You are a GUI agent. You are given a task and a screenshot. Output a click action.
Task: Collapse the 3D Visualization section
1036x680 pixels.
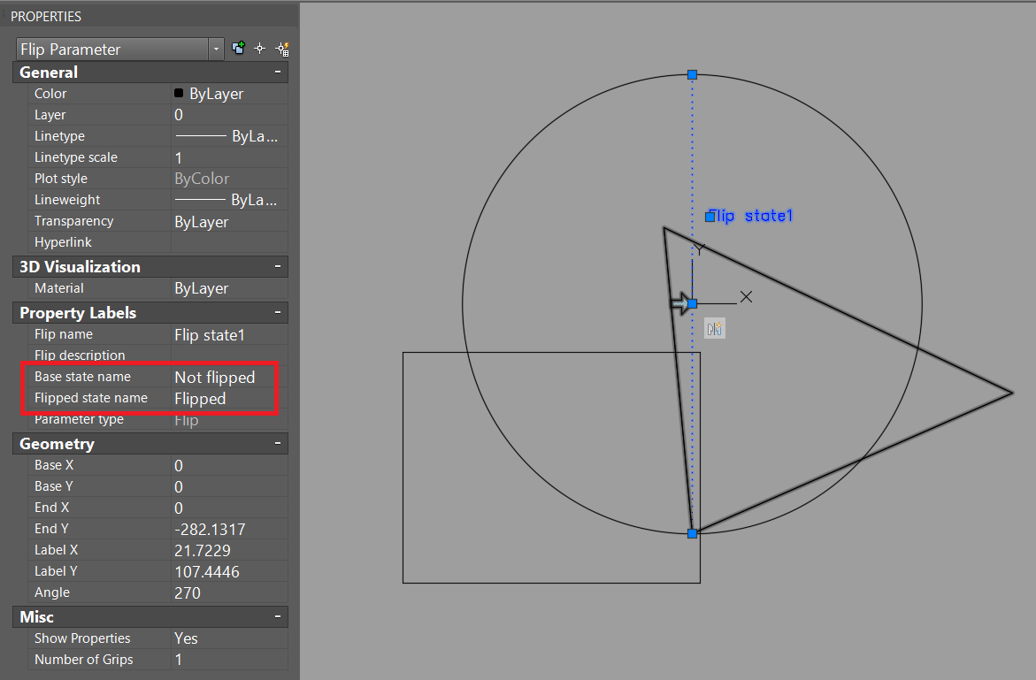point(280,266)
